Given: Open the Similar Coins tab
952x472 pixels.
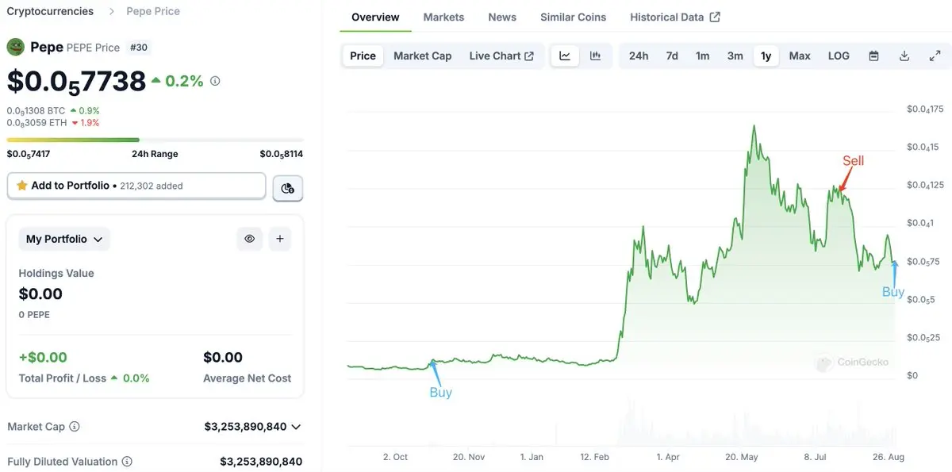Looking at the screenshot, I should click(573, 17).
